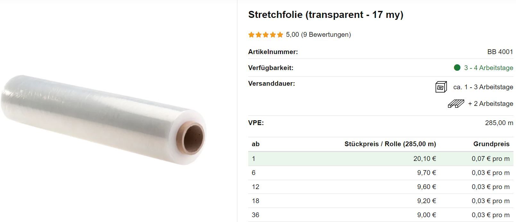Screen dimensions: 516x222
Task: Select the price tier row for 1 roll
Action: coord(380,159)
